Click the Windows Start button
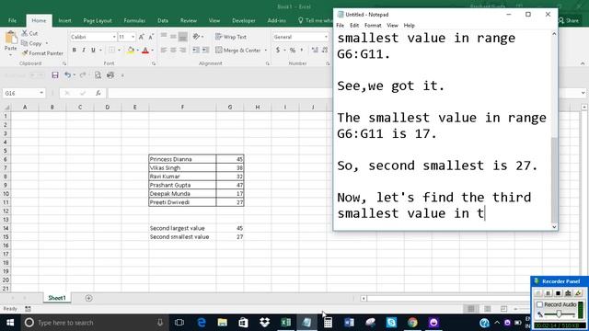Screen dimensions: 589x331 [x=10, y=323]
